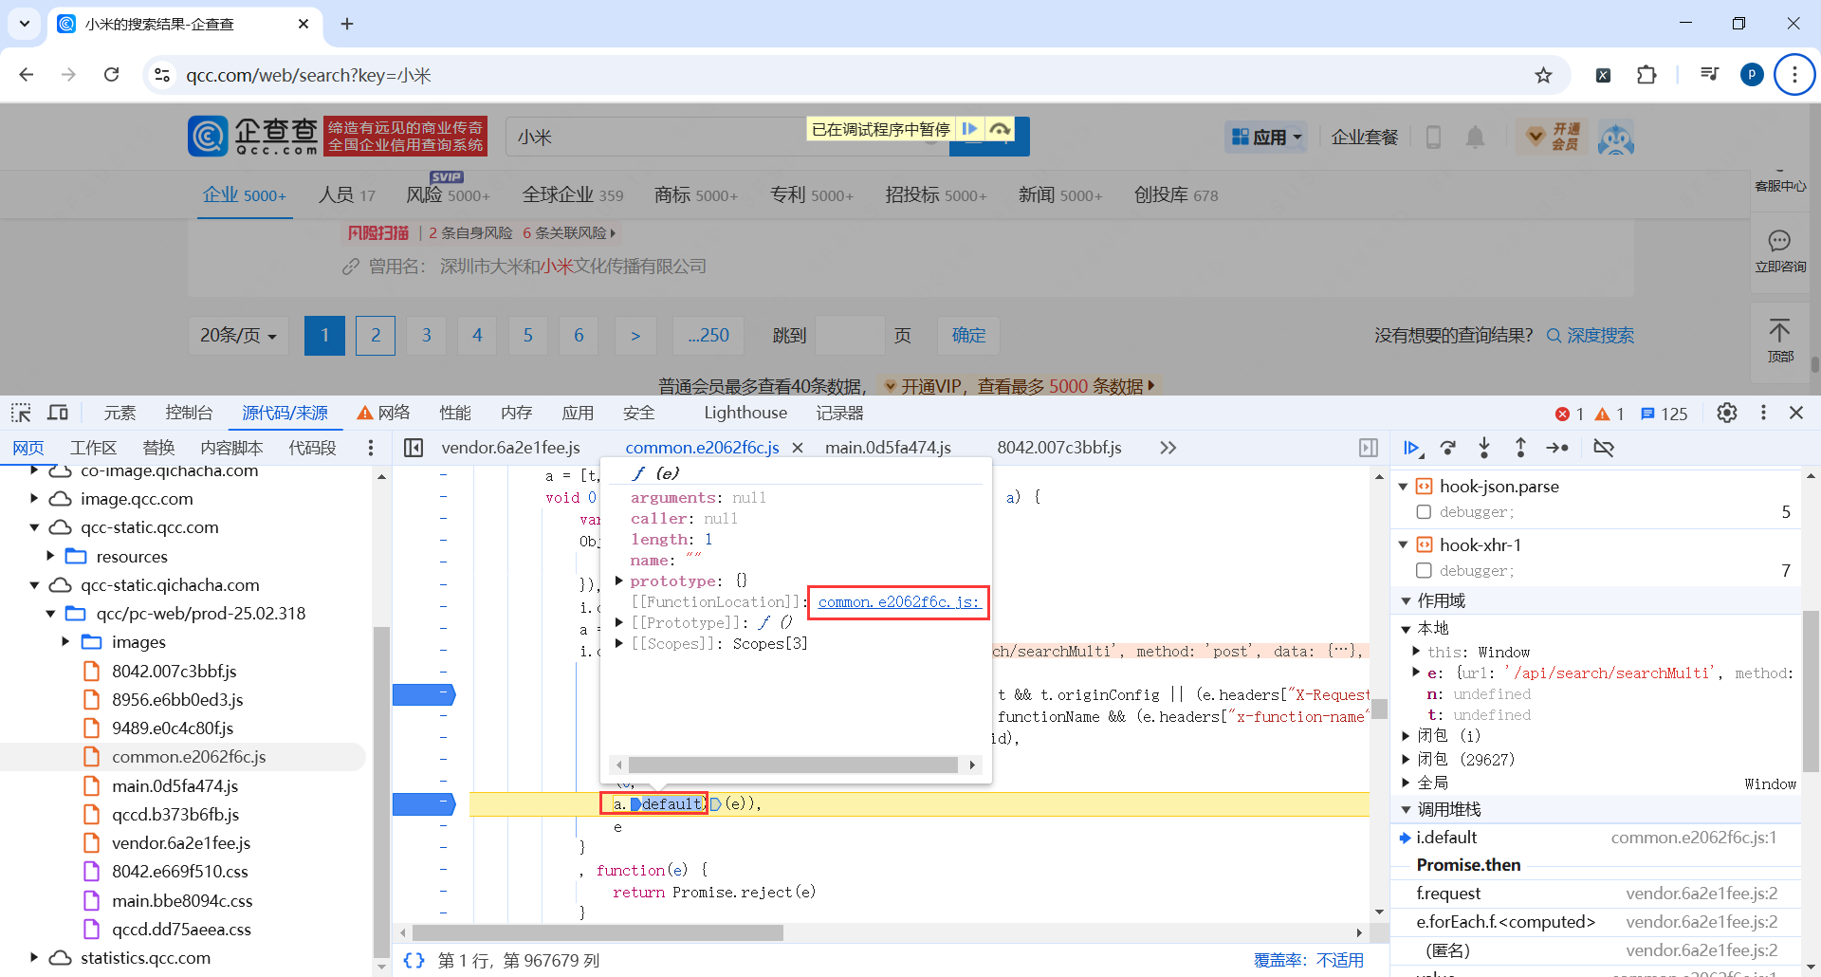Viewport: 1821px width, 977px height.
Task: Open the 深度搜索 deep search link
Action: [x=1591, y=336]
